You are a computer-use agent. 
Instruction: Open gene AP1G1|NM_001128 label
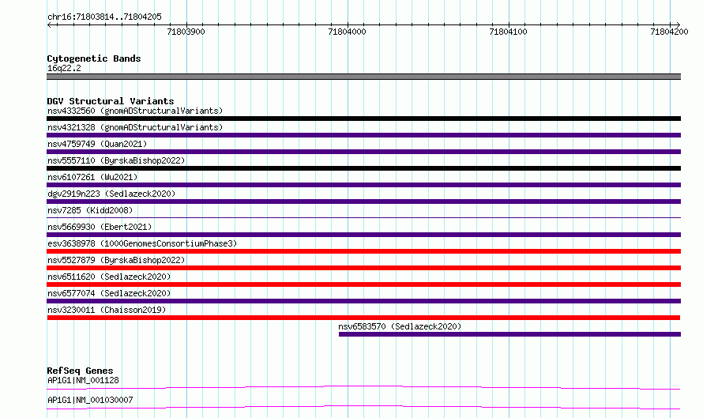click(x=83, y=380)
